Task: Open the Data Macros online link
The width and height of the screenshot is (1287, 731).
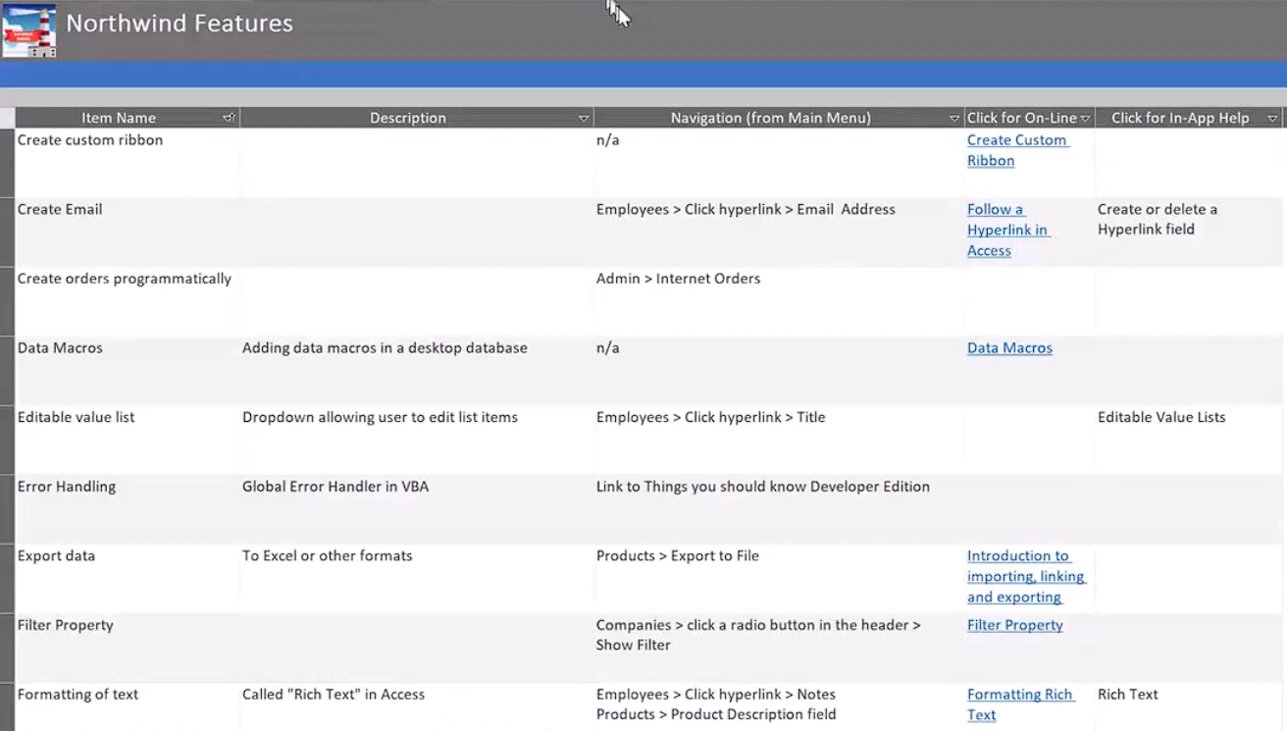Action: point(1009,348)
